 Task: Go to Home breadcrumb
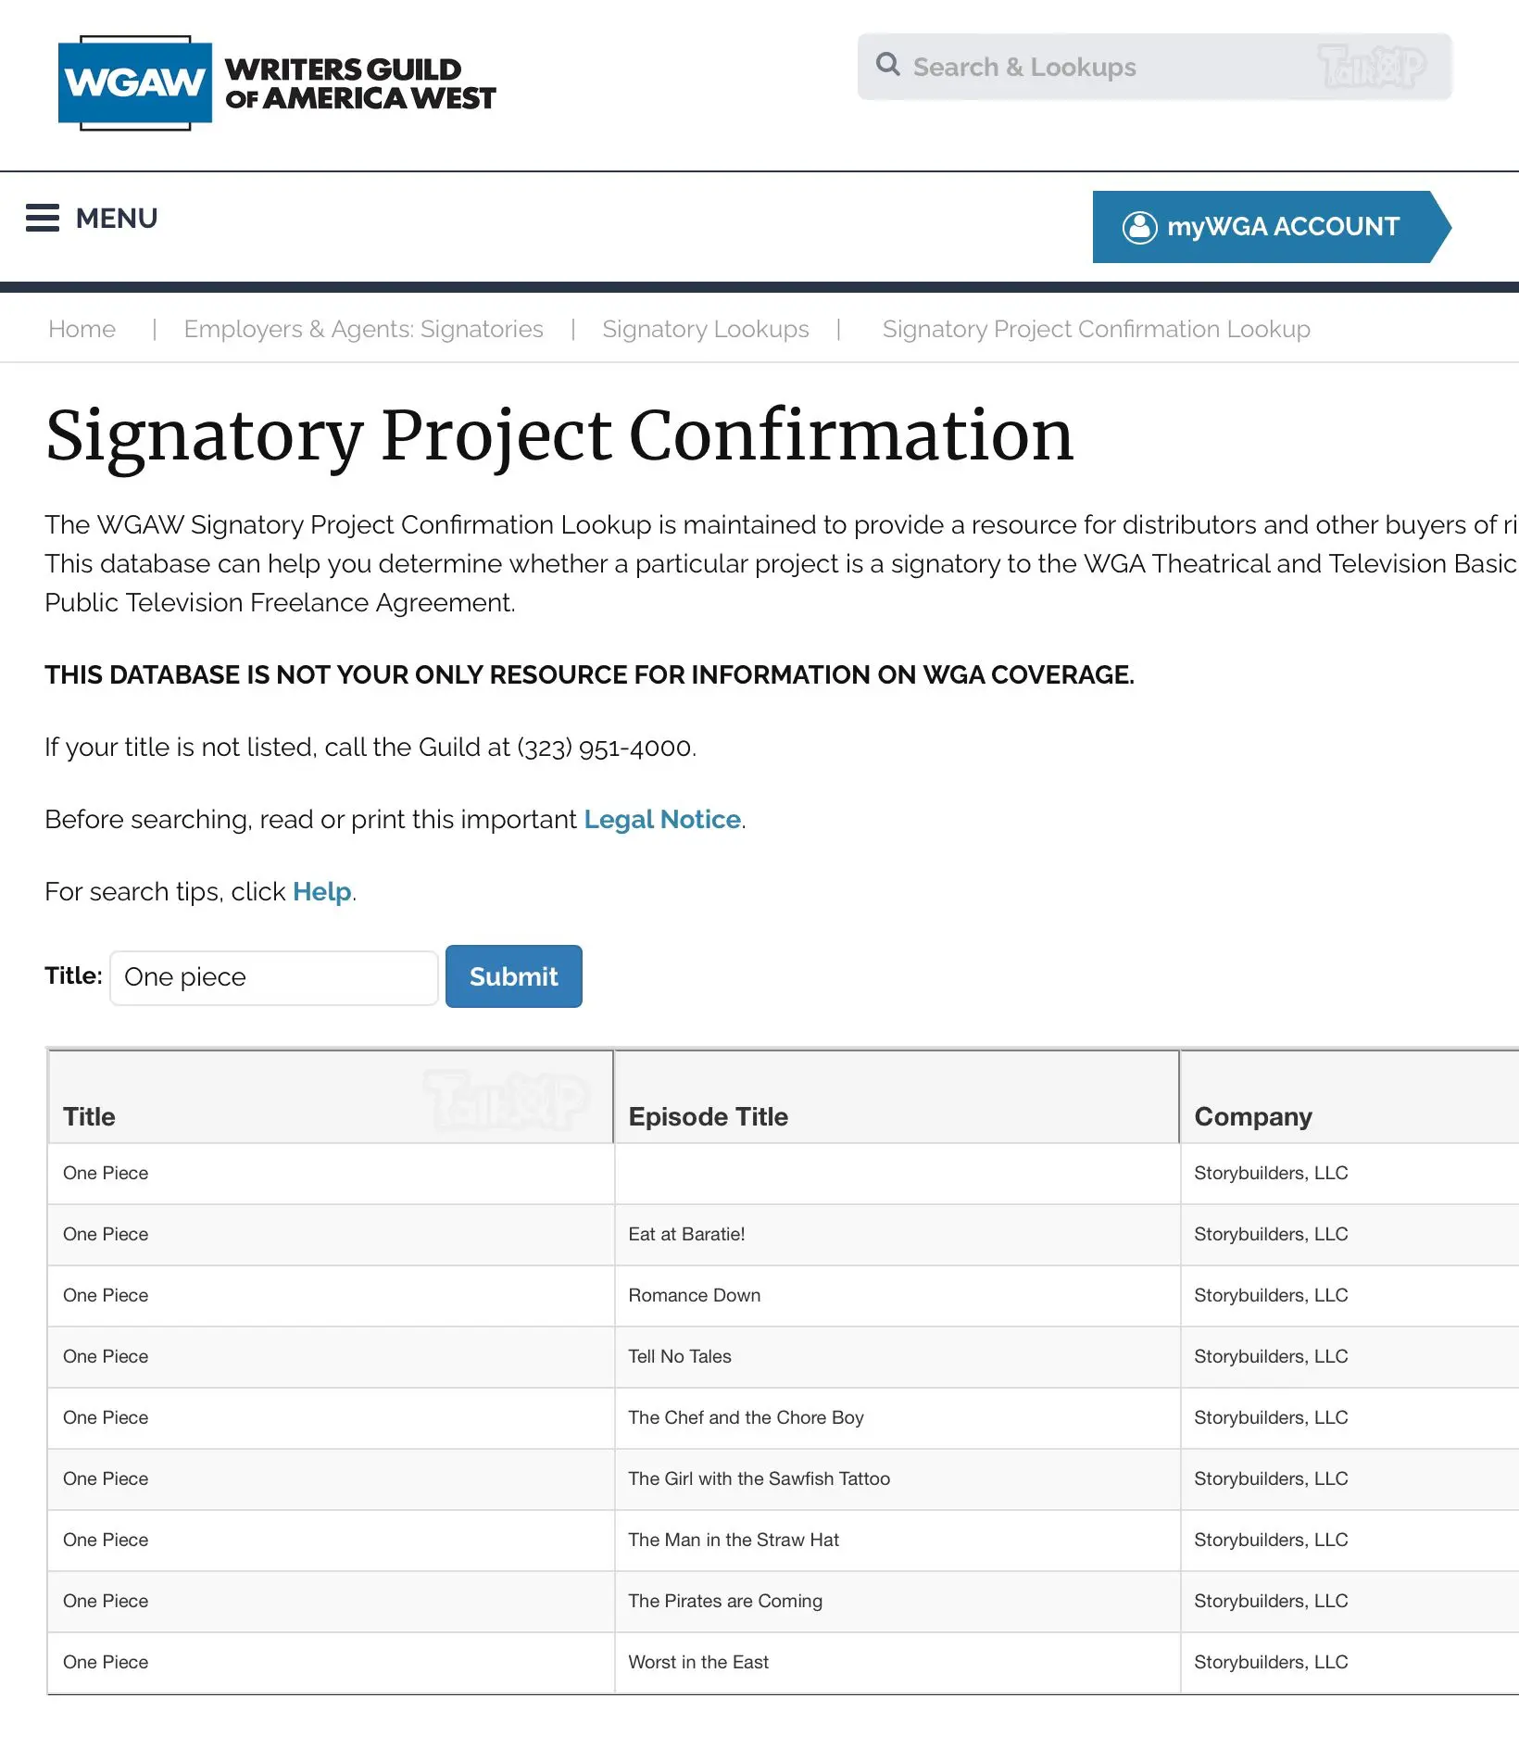[82, 329]
